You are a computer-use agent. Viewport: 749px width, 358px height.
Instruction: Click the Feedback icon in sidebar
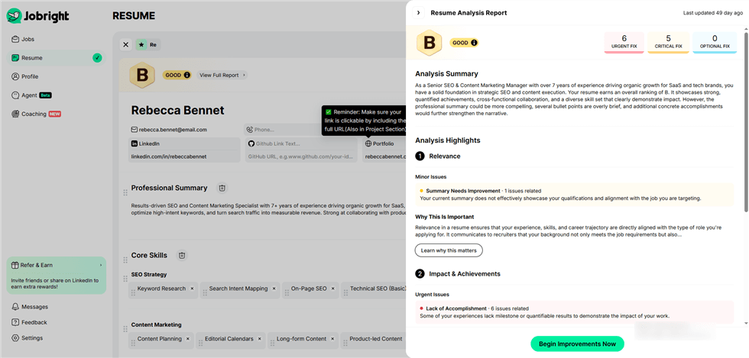pyautogui.click(x=15, y=322)
